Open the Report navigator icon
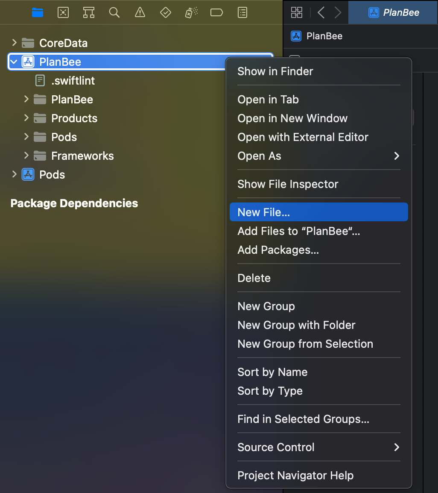 point(242,12)
